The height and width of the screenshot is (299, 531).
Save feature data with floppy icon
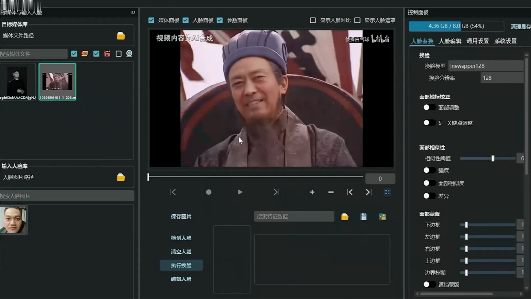(x=364, y=217)
